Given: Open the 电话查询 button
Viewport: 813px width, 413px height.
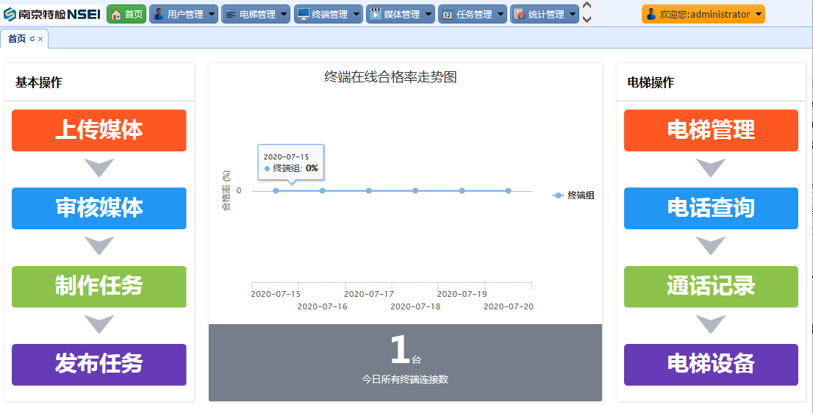Looking at the screenshot, I should (711, 208).
